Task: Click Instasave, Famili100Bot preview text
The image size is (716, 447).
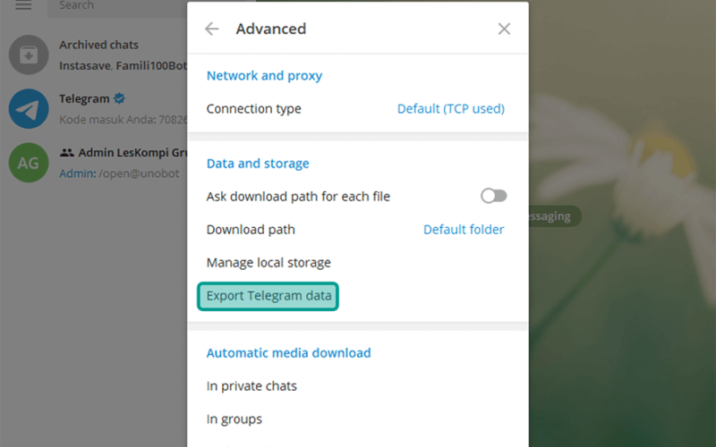Action: pos(124,65)
